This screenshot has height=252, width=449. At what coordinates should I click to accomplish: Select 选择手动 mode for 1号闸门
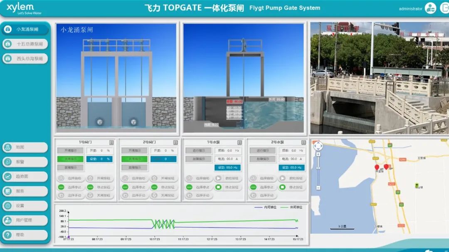click(71, 196)
